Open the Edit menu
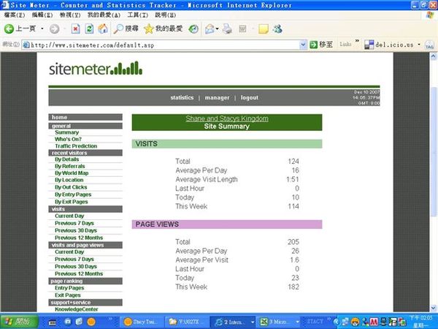Screen dimensions: 438x329 click(x=42, y=15)
